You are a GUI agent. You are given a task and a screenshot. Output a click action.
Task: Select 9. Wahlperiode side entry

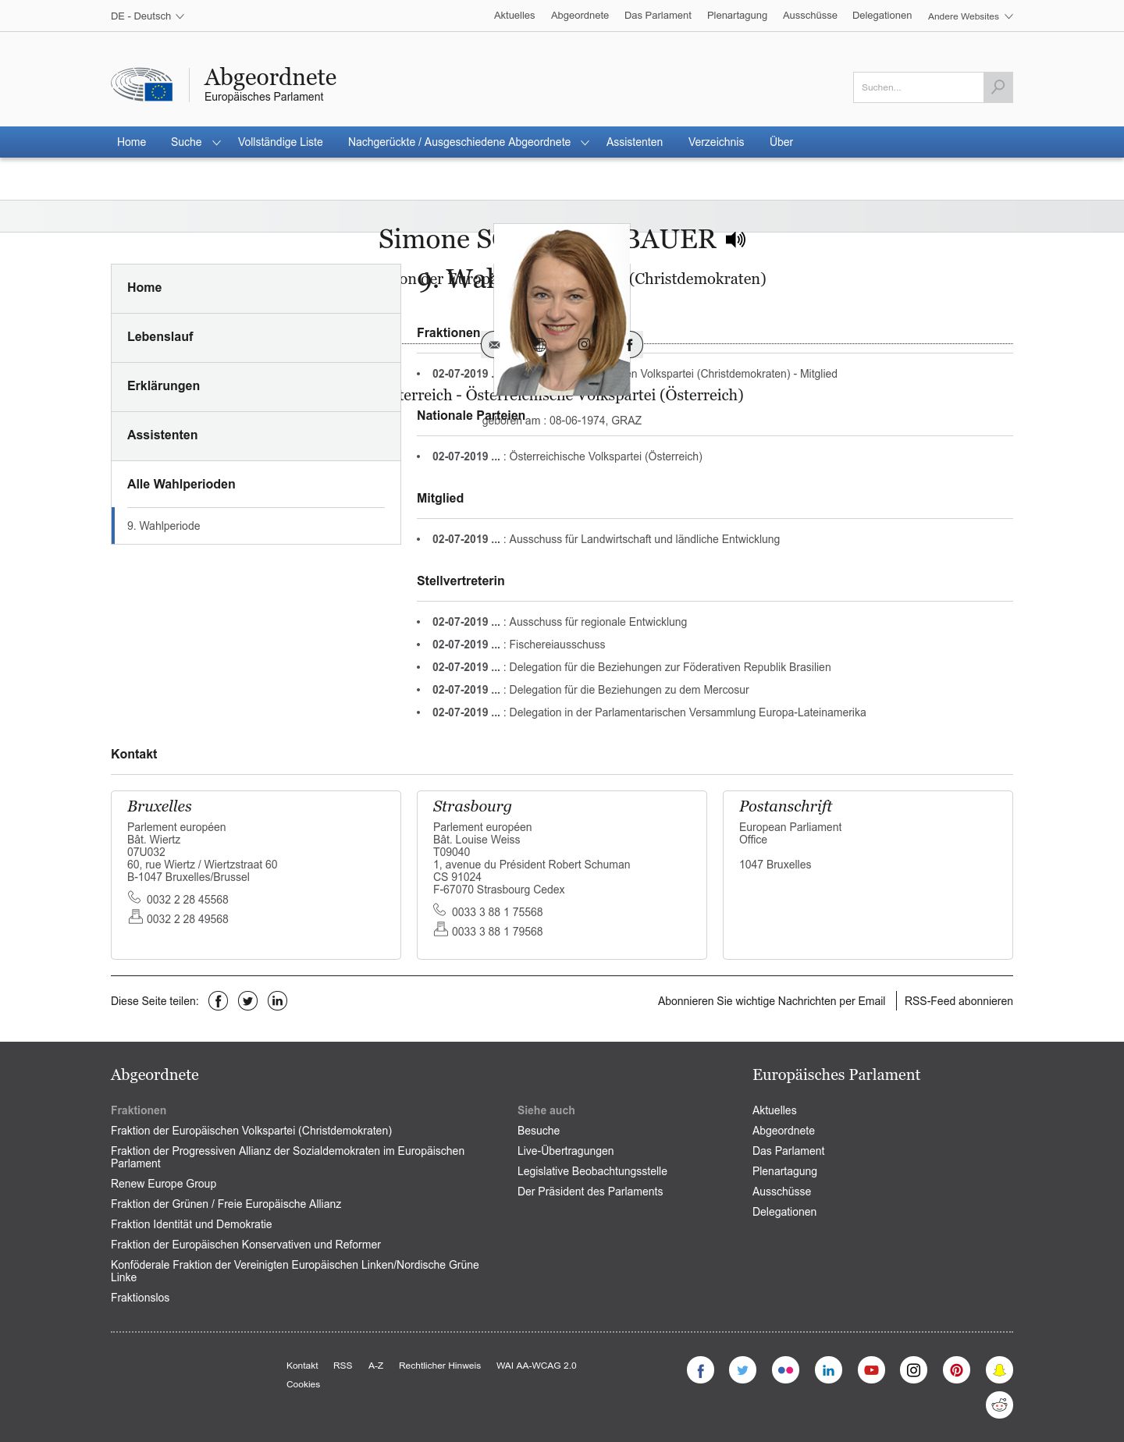coord(256,526)
